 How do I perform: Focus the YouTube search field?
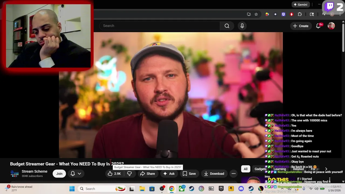coord(160,26)
